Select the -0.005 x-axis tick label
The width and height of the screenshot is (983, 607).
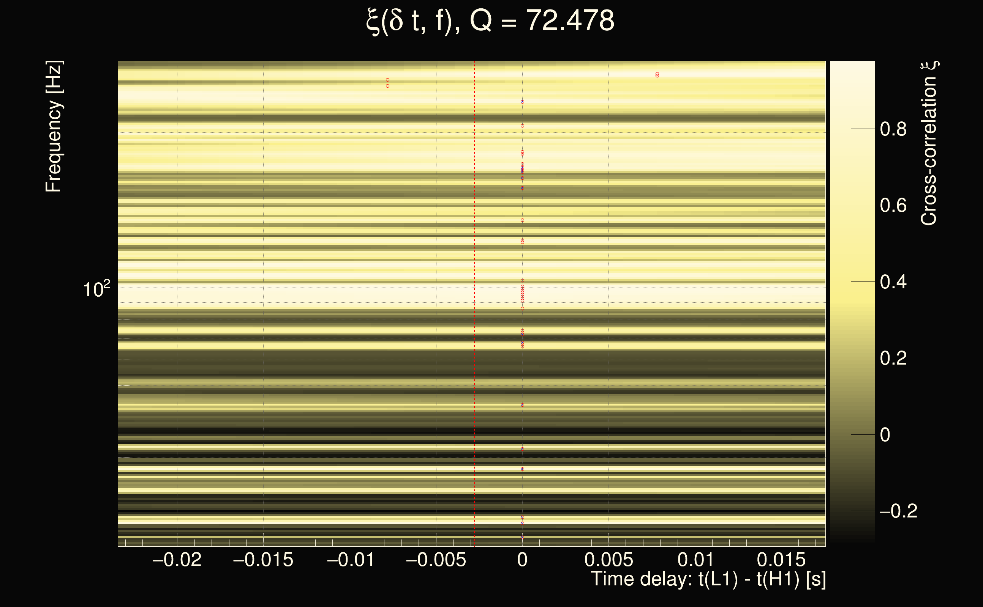(x=436, y=560)
